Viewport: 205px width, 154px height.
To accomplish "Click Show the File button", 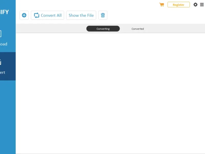I will pos(81,15).
